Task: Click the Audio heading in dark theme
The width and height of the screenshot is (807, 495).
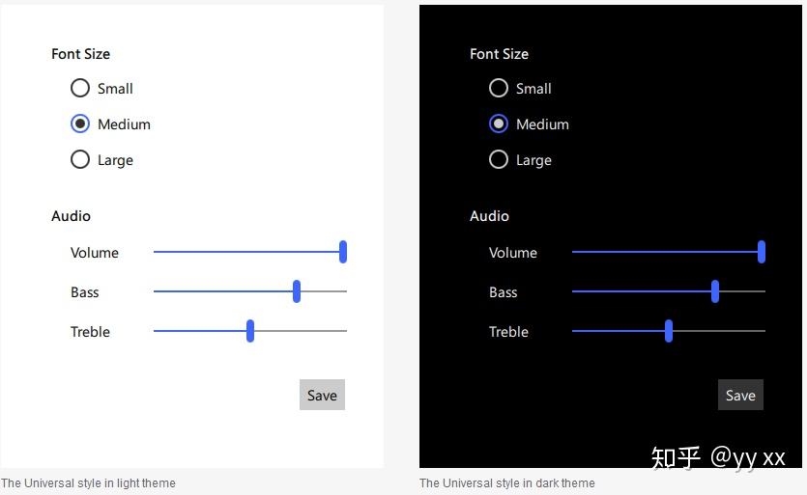Action: (489, 216)
